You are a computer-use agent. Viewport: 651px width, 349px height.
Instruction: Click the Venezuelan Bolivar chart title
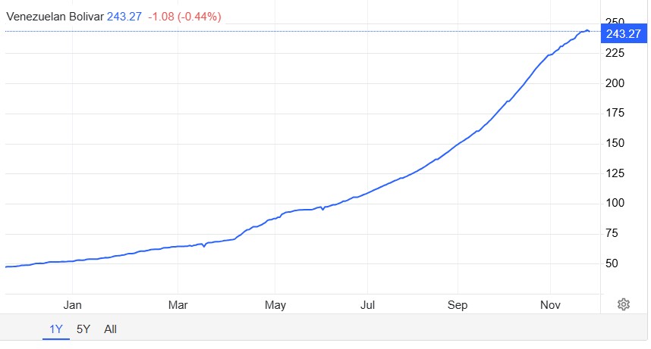[55, 16]
